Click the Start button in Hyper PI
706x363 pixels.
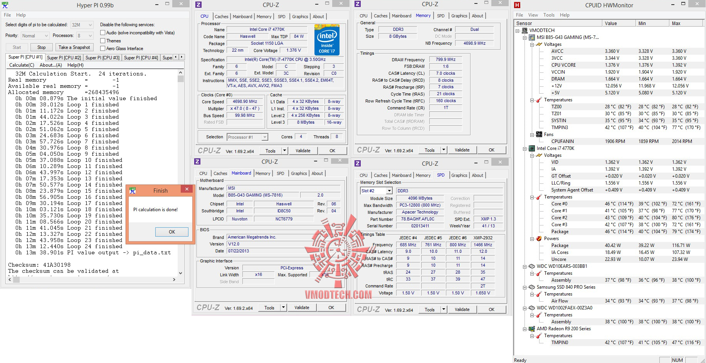click(x=17, y=47)
